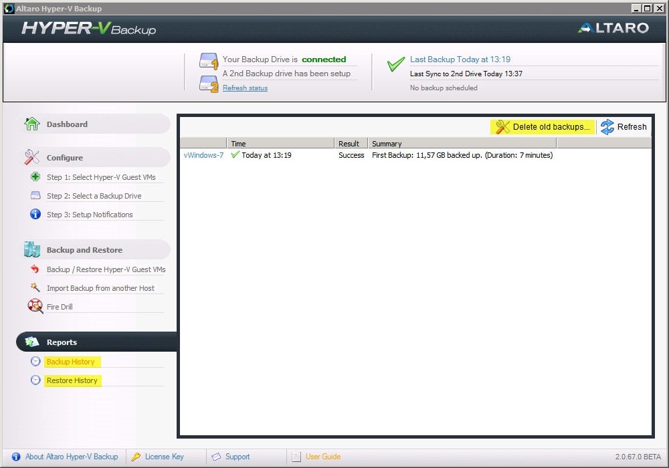Select the Reports section header
Screen dimensions: 669x468
(62, 342)
